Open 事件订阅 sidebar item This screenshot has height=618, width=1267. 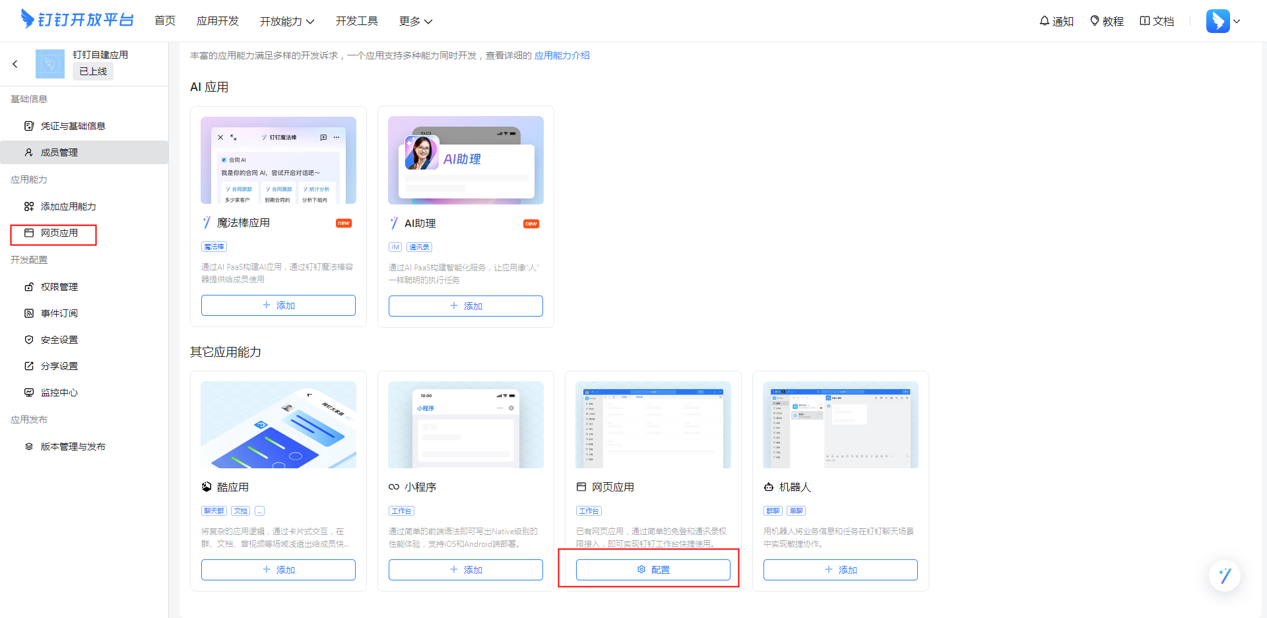pyautogui.click(x=84, y=313)
